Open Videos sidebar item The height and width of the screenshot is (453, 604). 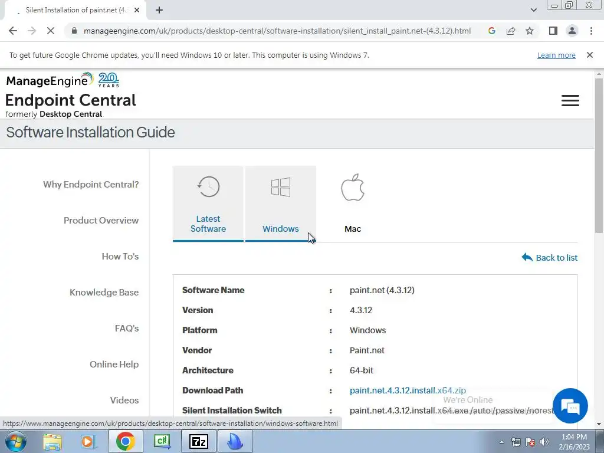tap(124, 401)
